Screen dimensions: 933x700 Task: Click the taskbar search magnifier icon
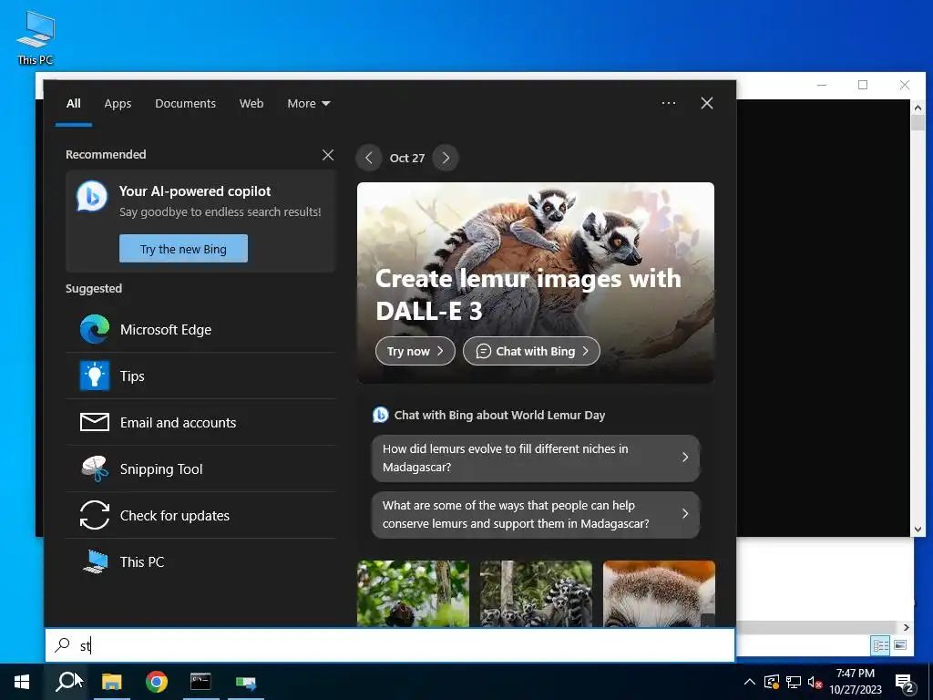click(x=67, y=682)
